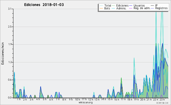Select the 'Usuarios' legend entry
This screenshot has width=171, height=105.
click(139, 5)
